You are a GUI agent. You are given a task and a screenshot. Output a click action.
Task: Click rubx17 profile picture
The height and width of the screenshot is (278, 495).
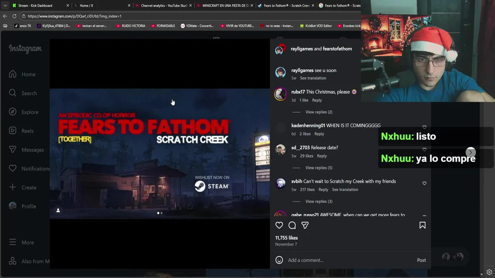pos(280,94)
